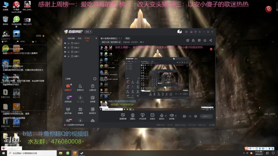The image size is (278, 156).
Task: Start recording with the camcorder icon
Action: (x=185, y=116)
